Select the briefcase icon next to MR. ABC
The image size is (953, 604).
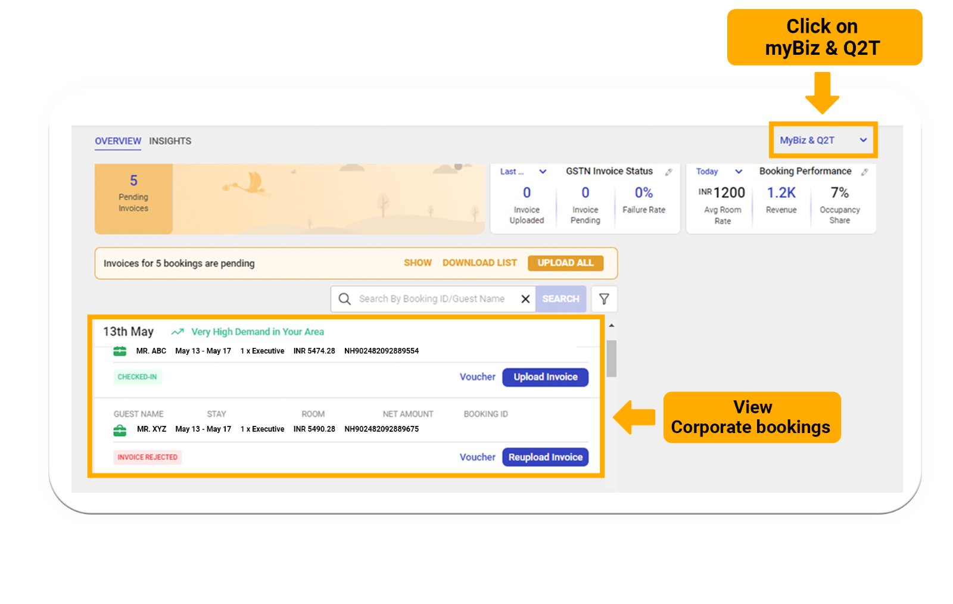(x=120, y=351)
